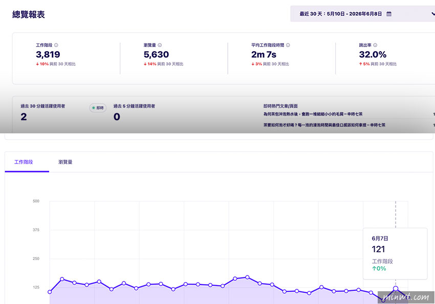Open article link 茶要如何泡才好喝
The image size is (435, 304).
[x=324, y=125]
